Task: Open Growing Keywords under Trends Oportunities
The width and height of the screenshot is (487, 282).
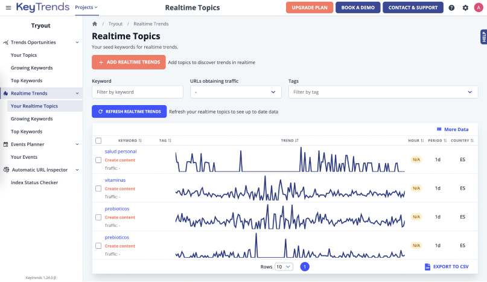Action: [31, 68]
